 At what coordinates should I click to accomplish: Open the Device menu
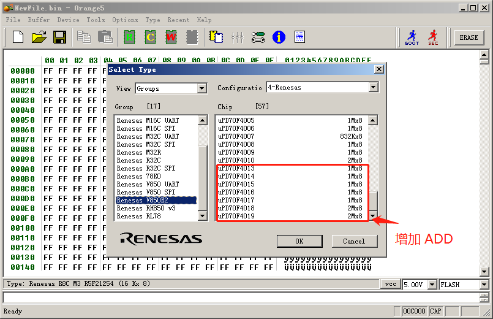(x=68, y=20)
